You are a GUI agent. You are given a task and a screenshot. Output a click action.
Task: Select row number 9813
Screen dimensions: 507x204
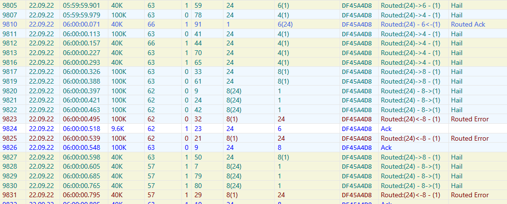9,53
